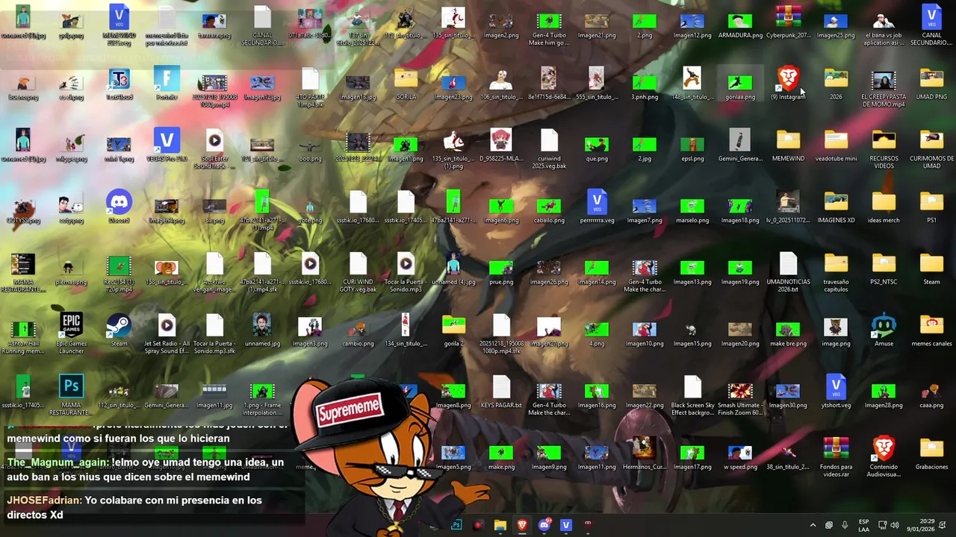Select the MAMA RESTAURANTE Photoshop file

point(71,395)
